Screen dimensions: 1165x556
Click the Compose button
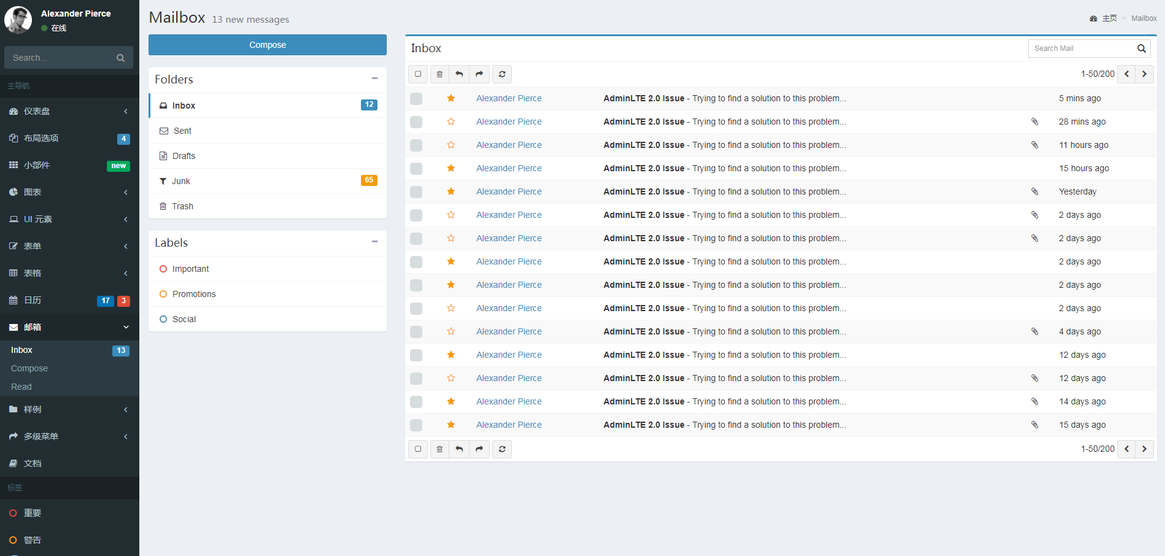pyautogui.click(x=268, y=45)
